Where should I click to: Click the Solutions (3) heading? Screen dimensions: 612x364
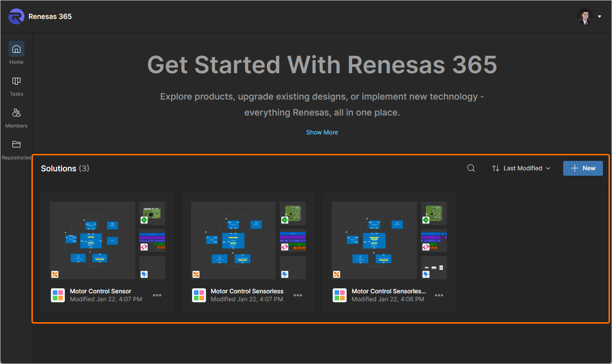click(65, 168)
